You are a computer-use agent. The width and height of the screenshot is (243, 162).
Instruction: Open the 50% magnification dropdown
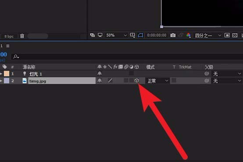click(116, 35)
